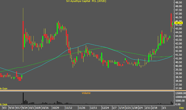Click the 0.00 volume axis label

click(178, 104)
